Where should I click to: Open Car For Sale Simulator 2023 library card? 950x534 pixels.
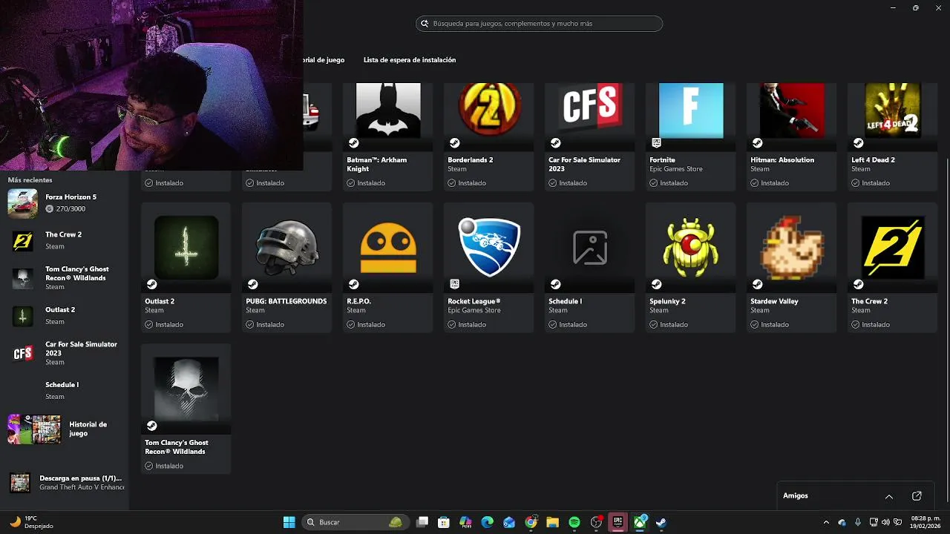(x=589, y=136)
